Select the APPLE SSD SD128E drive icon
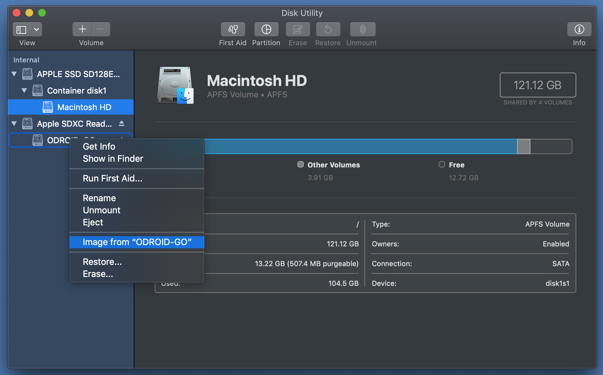 [27, 74]
